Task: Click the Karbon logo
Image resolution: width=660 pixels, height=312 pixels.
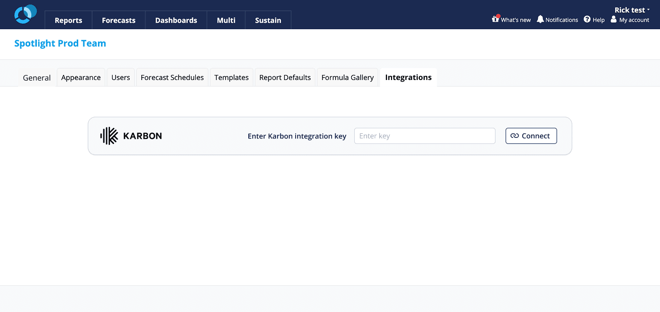Action: click(131, 136)
